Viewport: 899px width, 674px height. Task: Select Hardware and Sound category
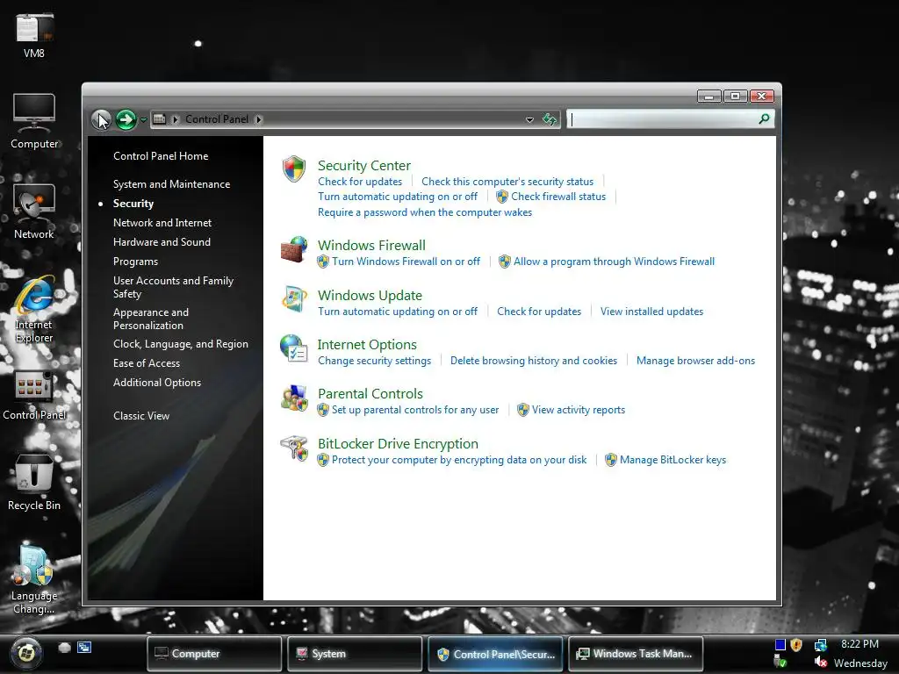(x=162, y=242)
